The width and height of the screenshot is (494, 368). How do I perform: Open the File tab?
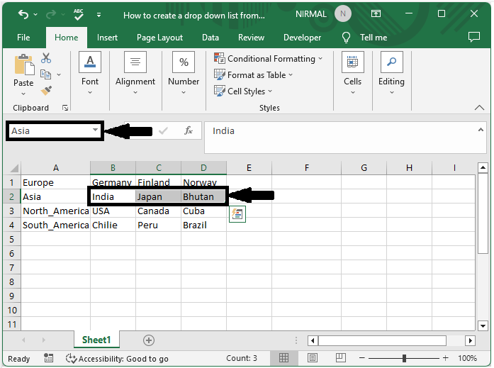tap(23, 38)
